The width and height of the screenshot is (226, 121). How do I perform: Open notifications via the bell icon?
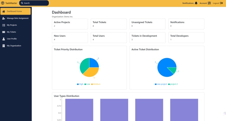(196, 3)
